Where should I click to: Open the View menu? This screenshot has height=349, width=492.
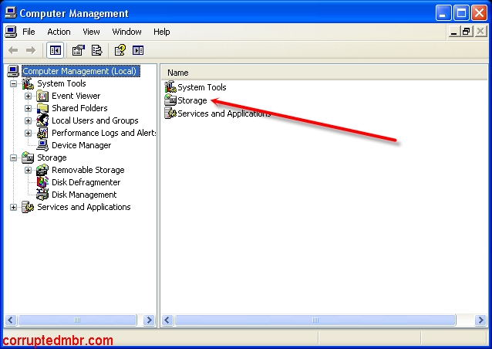point(92,32)
